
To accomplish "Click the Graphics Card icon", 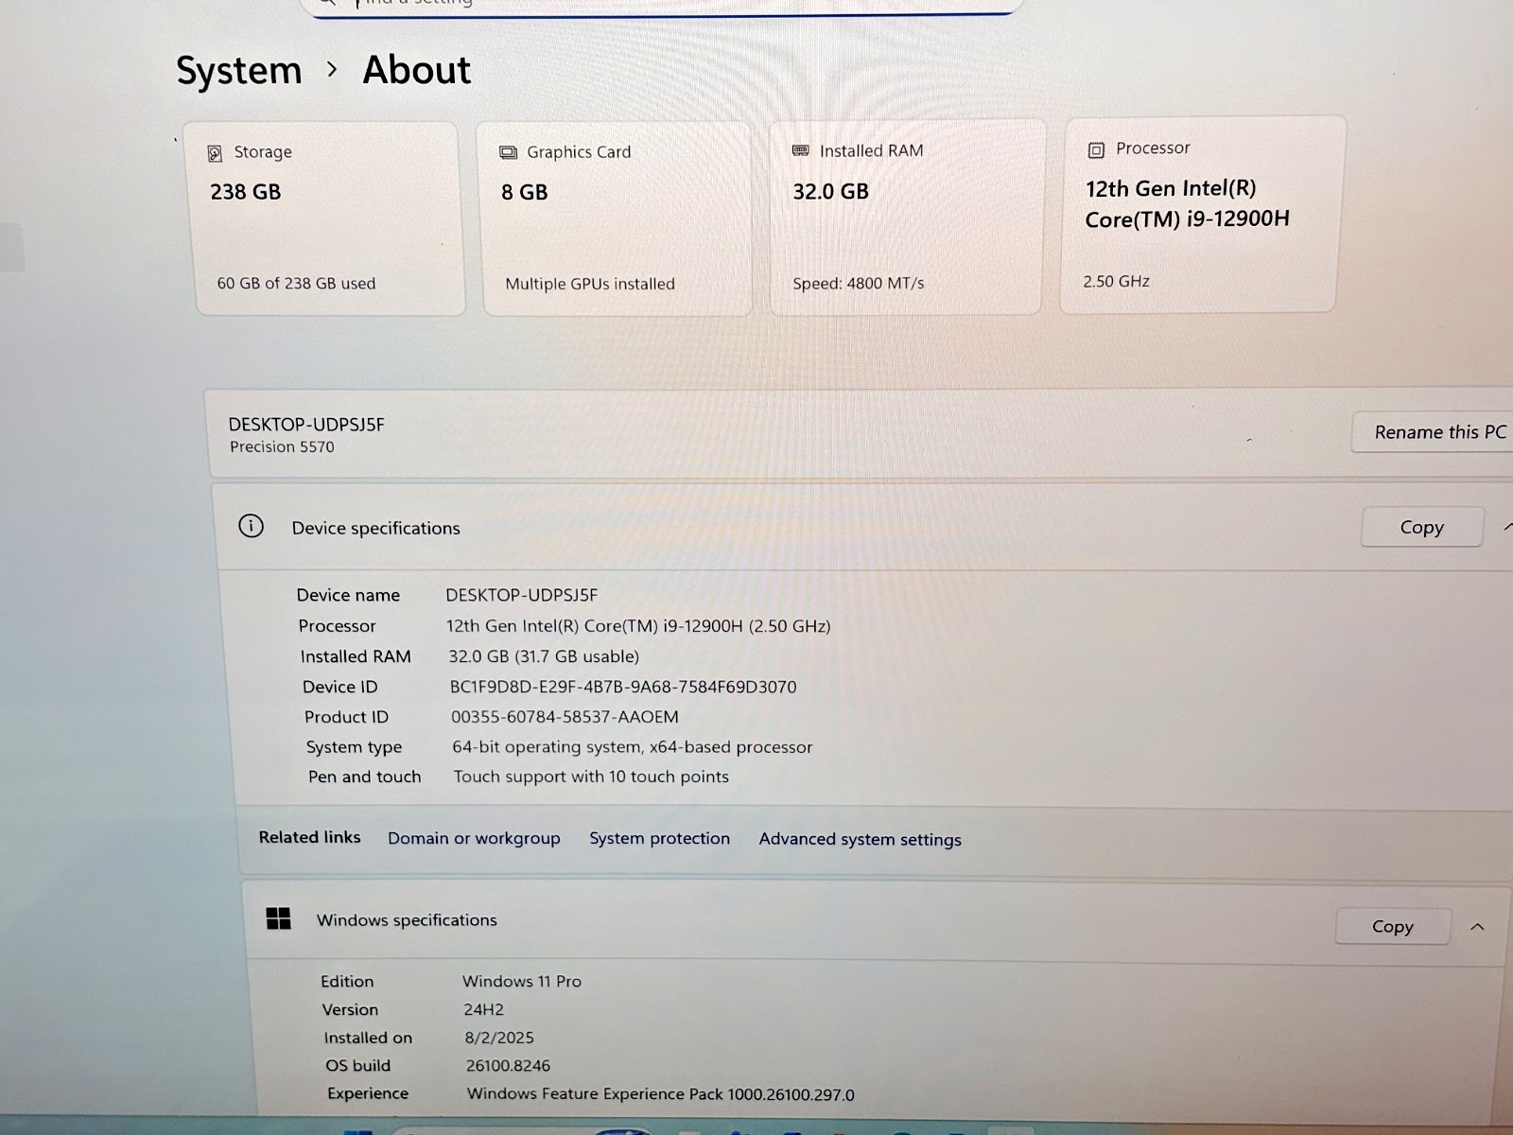I will point(508,152).
